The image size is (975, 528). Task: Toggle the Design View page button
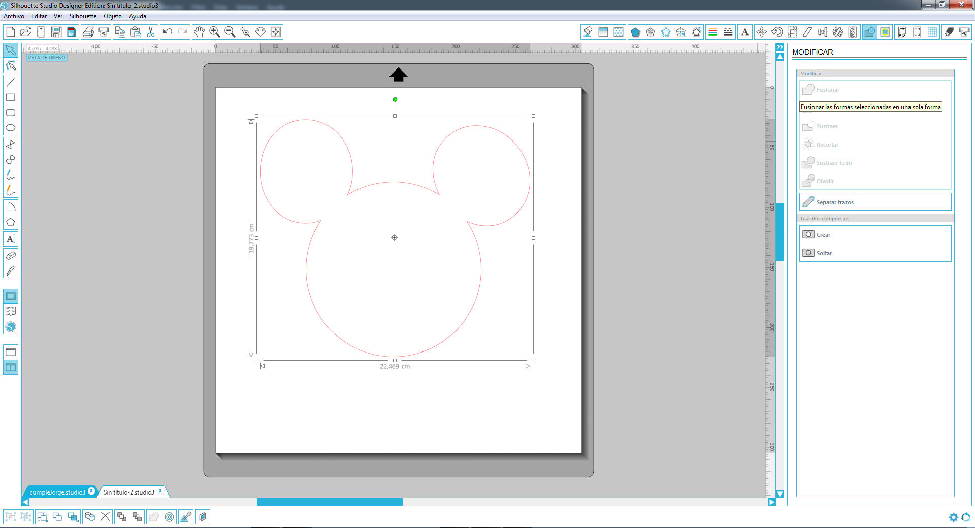(x=11, y=296)
